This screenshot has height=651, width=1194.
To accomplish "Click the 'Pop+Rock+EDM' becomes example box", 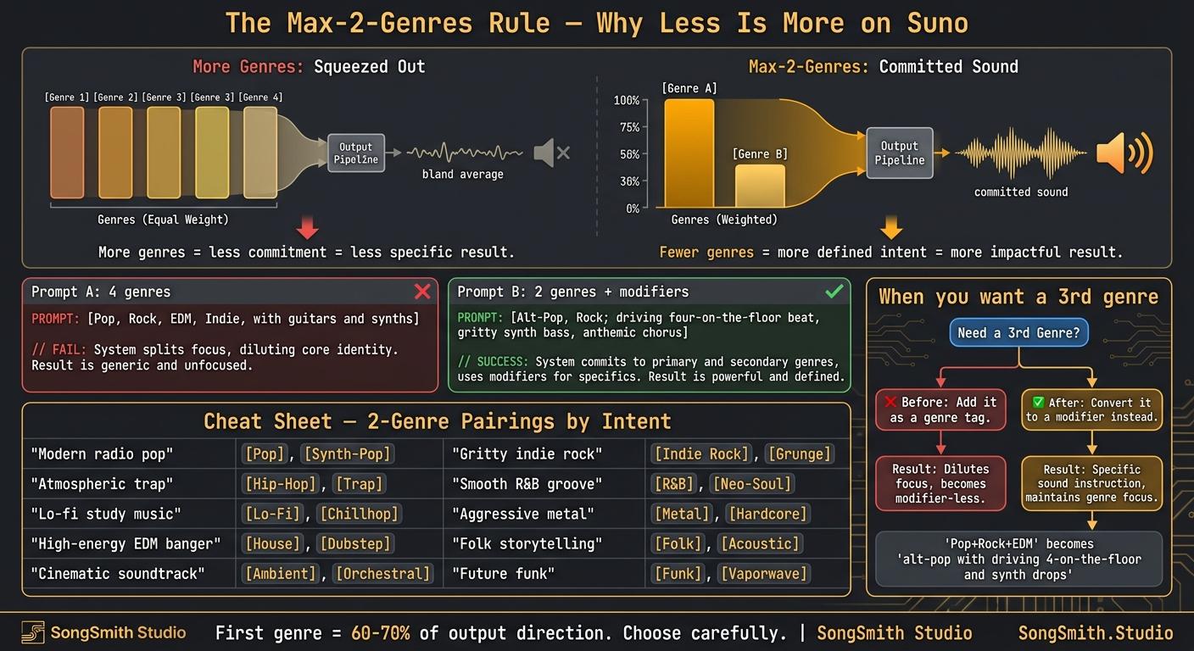I will [1018, 559].
